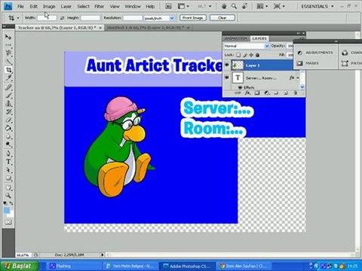This screenshot has width=362, height=271.
Task: Add a layer style with the fx button
Action: [x=247, y=93]
